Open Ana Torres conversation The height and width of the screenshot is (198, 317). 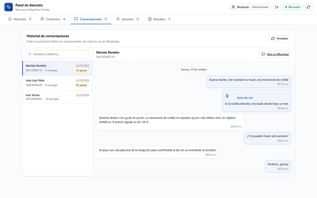pos(57,97)
